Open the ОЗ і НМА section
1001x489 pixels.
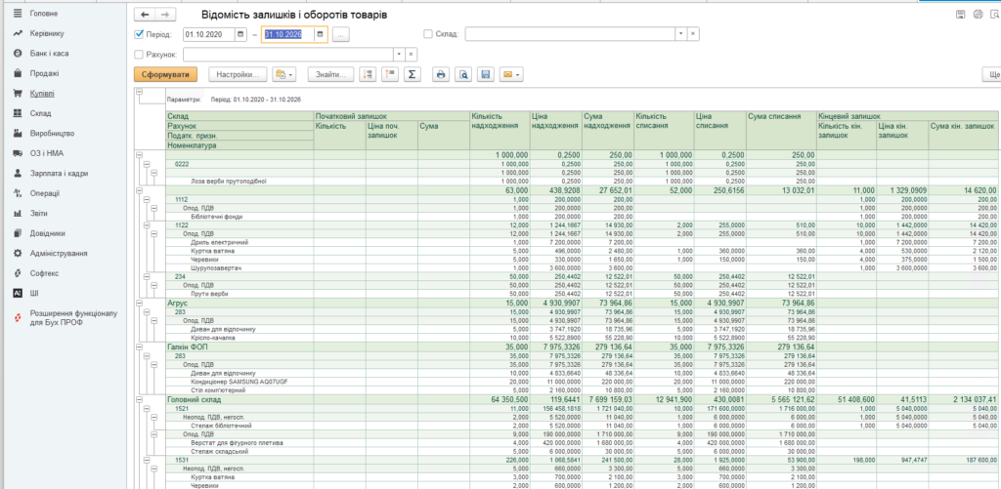[x=47, y=153]
